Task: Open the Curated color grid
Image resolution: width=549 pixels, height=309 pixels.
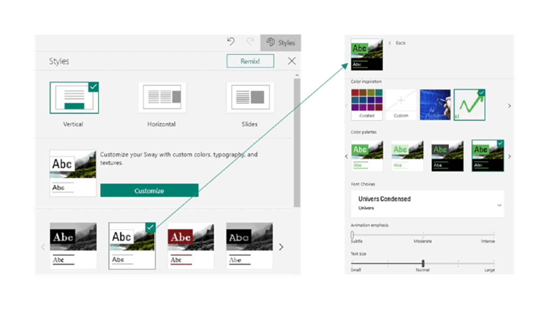Action: 366,104
